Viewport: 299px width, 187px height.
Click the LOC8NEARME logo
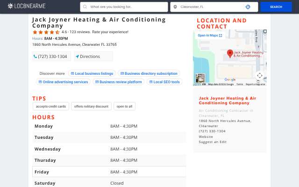coord(27,6)
